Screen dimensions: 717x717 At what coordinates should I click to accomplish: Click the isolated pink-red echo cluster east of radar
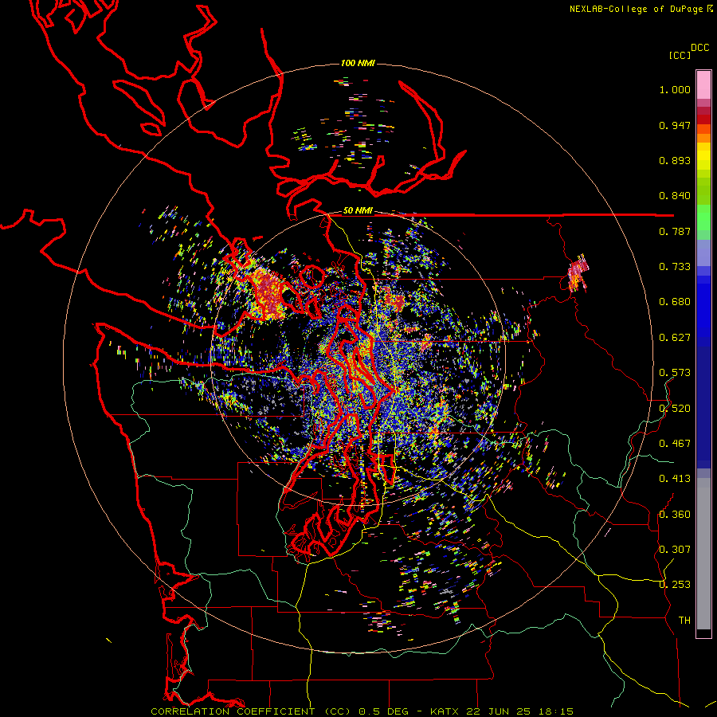(x=578, y=273)
